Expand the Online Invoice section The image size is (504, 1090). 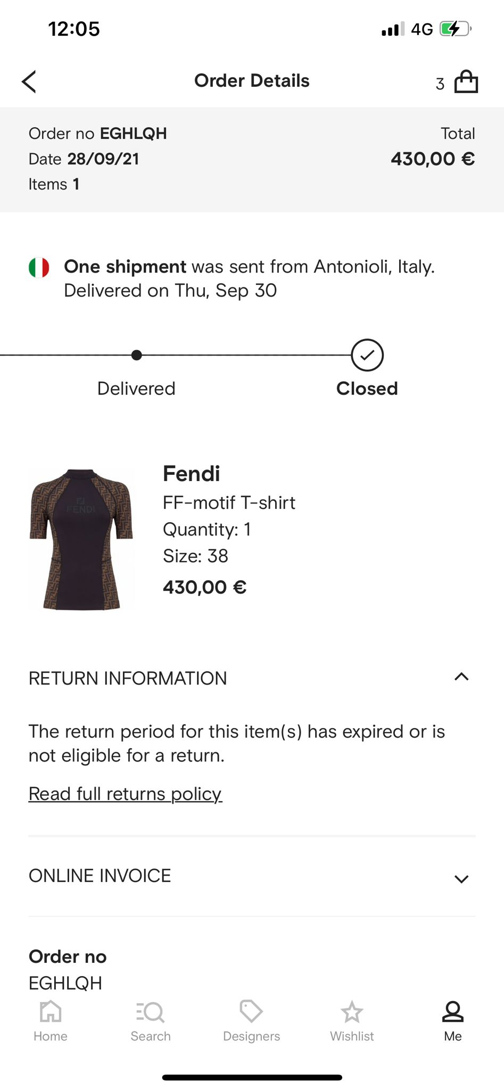pyautogui.click(x=461, y=879)
